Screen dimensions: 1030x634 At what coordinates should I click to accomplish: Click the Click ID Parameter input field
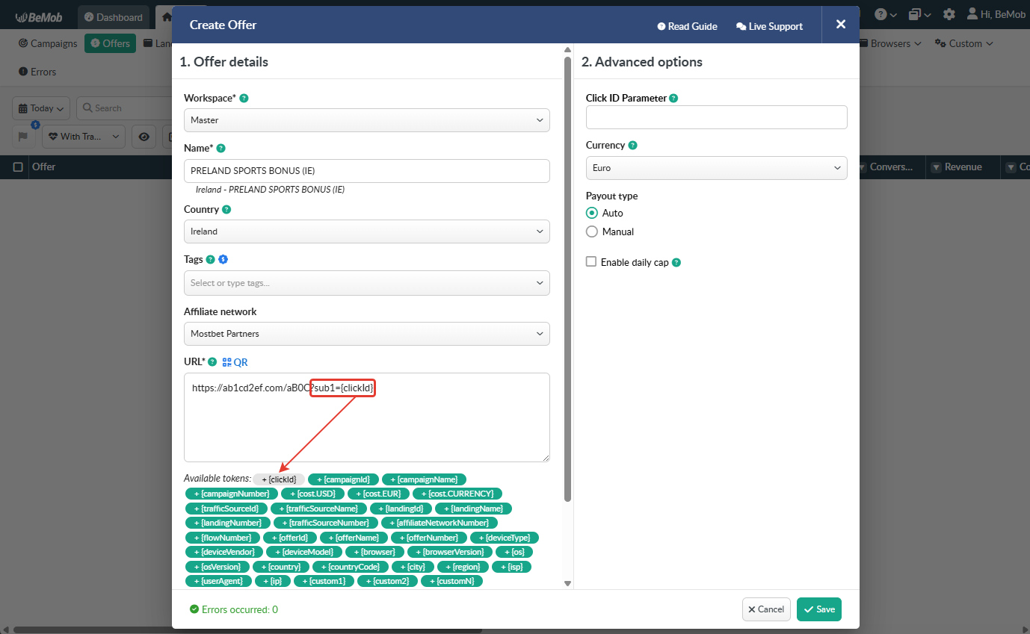716,117
